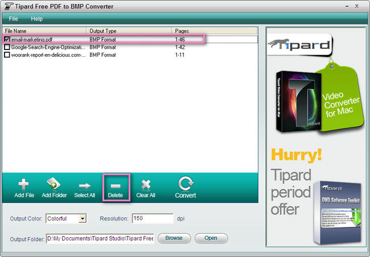Check the Google-Search-Engine-Optimization file checkbox
The height and width of the screenshot is (257, 370).
click(7, 47)
